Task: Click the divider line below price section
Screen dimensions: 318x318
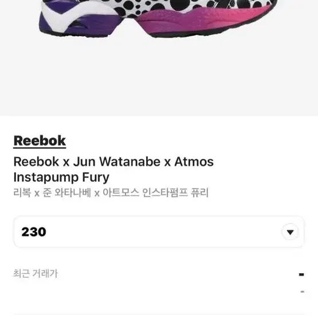Action: (159, 315)
